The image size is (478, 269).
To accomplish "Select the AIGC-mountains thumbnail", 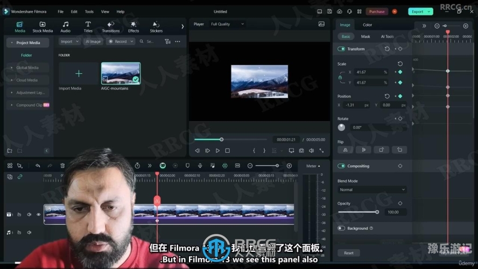I will 121,73.
